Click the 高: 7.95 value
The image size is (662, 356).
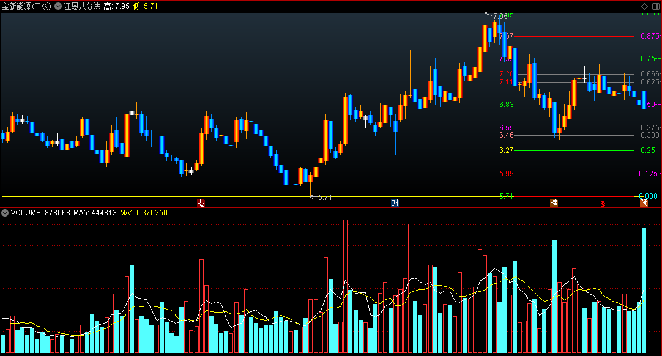(116, 6)
